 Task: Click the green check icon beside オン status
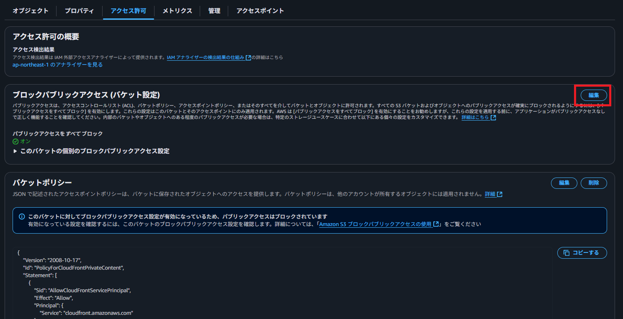click(x=15, y=141)
